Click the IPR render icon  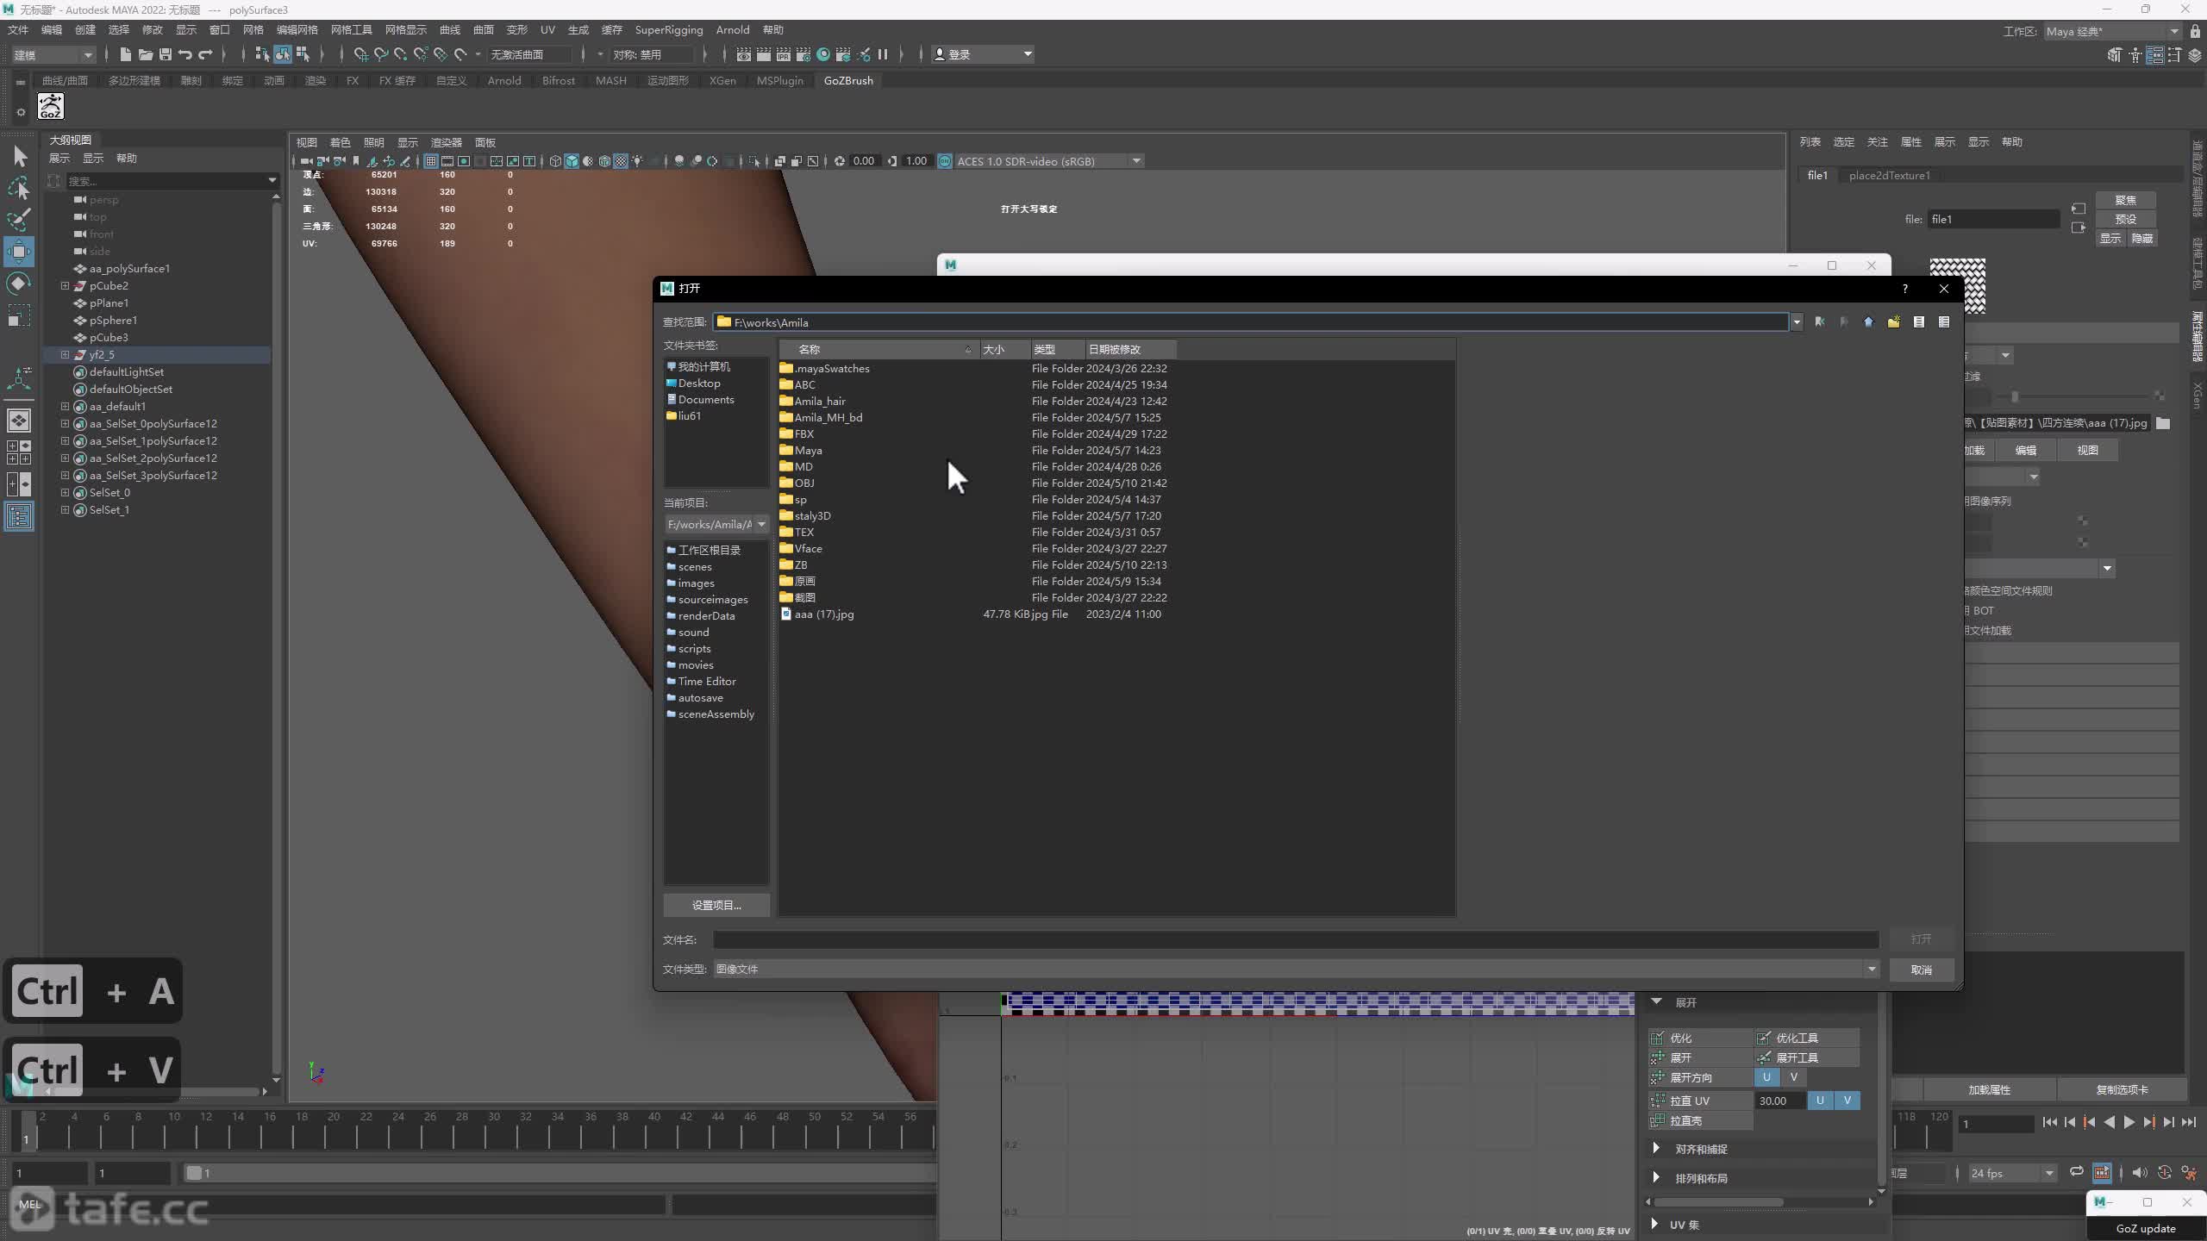coord(784,54)
